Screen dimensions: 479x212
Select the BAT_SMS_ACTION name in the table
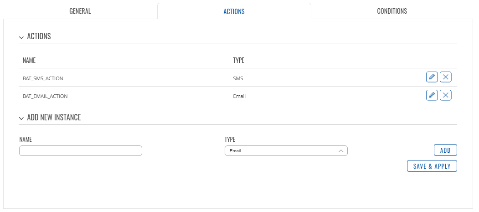pyautogui.click(x=43, y=78)
